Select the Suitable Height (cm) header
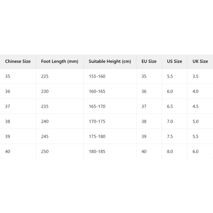 (x=110, y=61)
